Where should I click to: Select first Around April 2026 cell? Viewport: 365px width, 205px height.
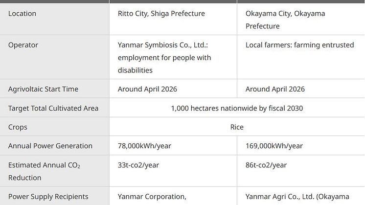pos(173,89)
